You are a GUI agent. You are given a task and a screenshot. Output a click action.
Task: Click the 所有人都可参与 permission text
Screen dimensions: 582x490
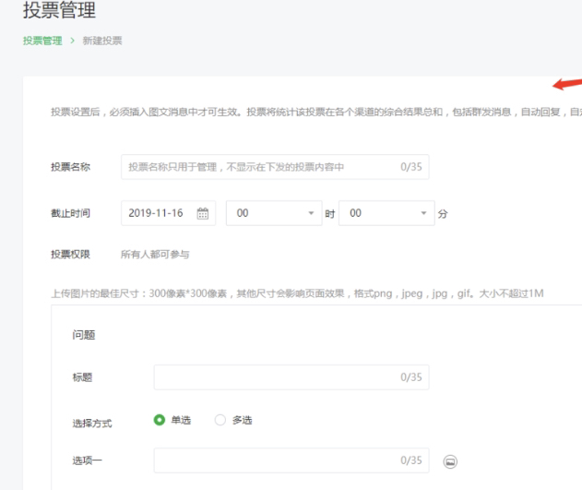pos(155,254)
